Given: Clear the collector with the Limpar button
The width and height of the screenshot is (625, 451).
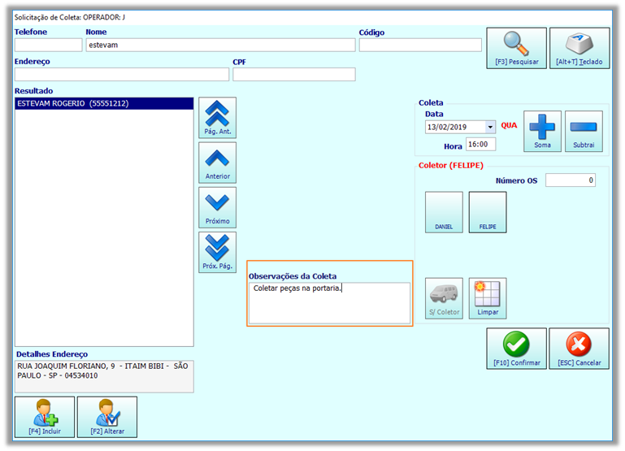Looking at the screenshot, I should [x=488, y=298].
